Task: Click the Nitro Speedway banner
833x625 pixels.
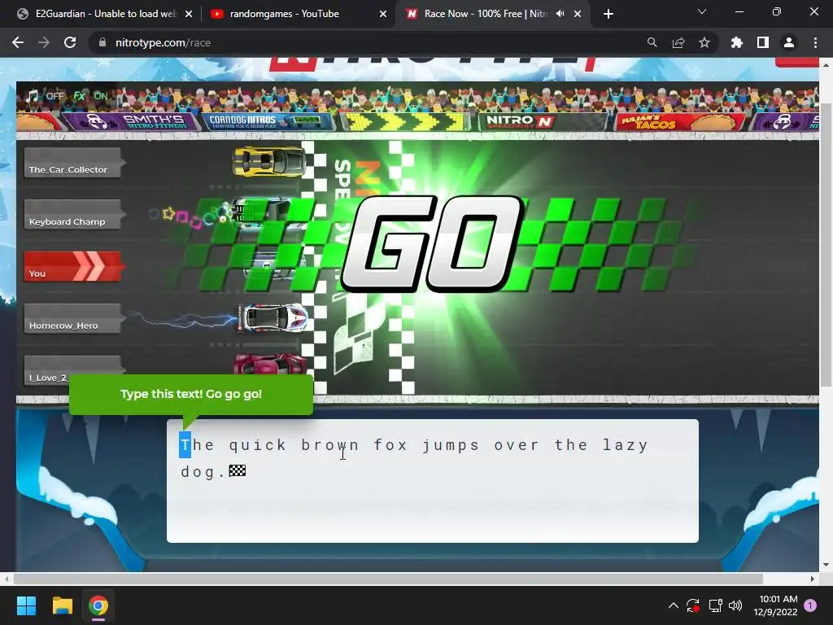Action: click(544, 122)
